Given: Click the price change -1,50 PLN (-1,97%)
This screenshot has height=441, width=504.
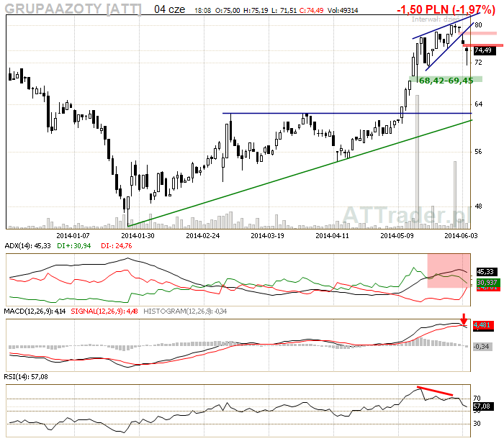Looking at the screenshot, I should click(446, 9).
